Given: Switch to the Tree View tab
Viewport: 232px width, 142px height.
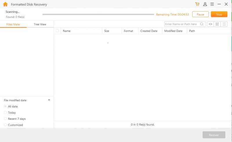Looking at the screenshot, I should click(40, 24).
